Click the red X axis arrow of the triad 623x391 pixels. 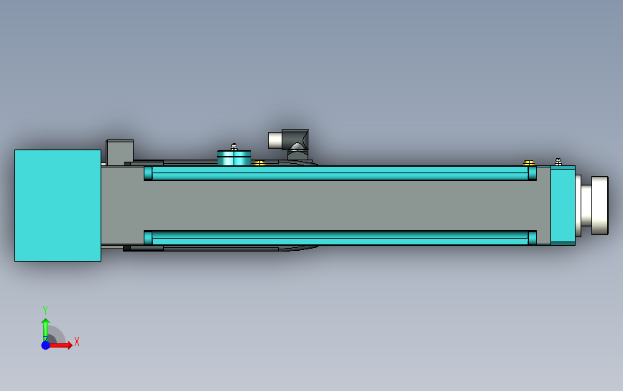click(60, 345)
